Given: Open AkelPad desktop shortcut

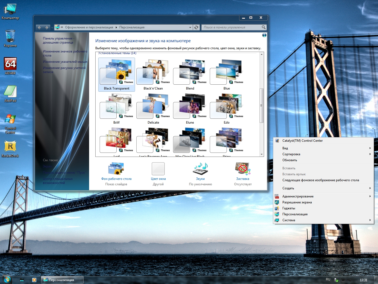Looking at the screenshot, I should tap(10, 94).
